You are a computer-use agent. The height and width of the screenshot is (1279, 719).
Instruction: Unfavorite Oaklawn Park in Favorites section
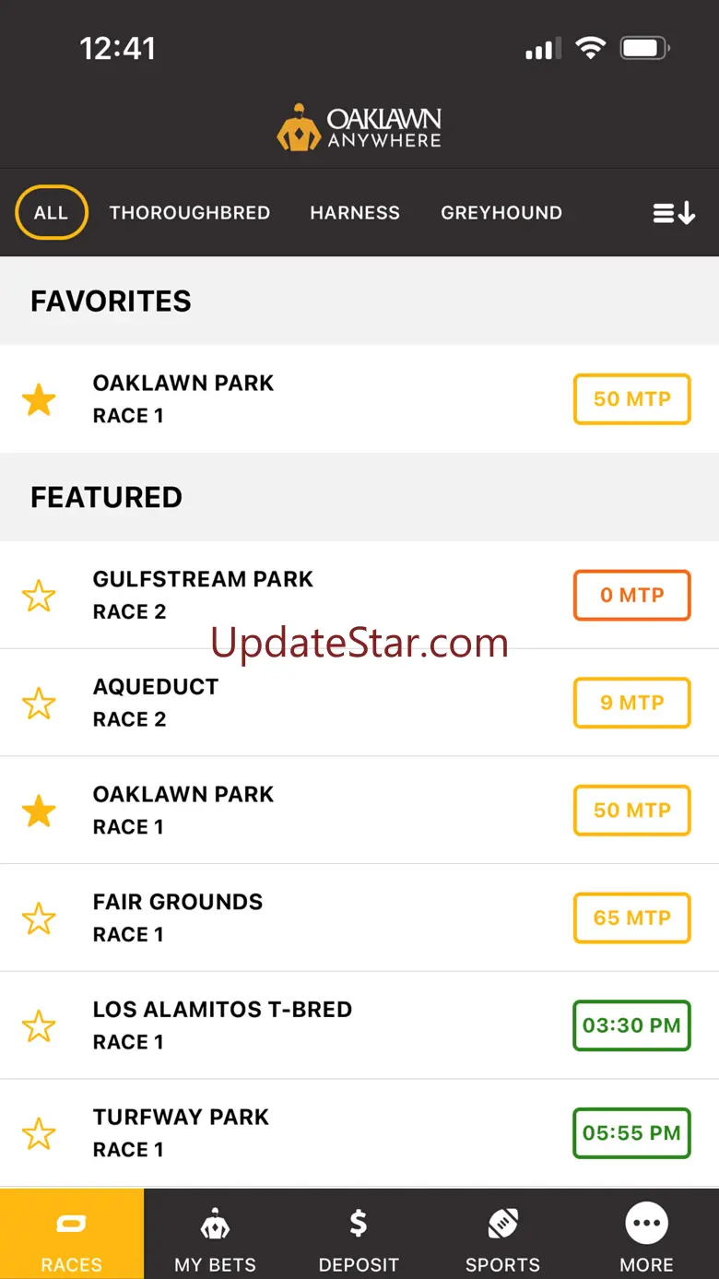click(x=39, y=400)
